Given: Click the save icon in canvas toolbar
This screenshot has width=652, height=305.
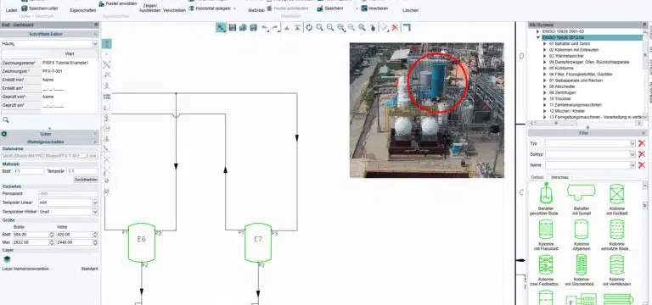Looking at the screenshot, I should click(x=233, y=28).
